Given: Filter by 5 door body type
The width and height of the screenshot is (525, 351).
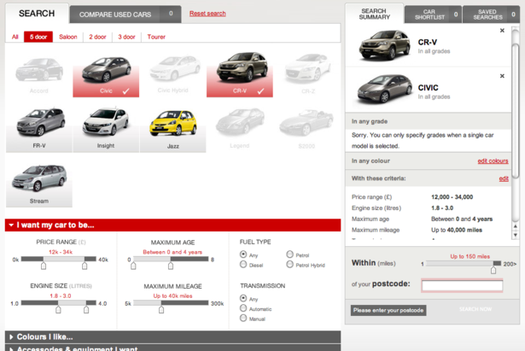Looking at the screenshot, I should (38, 37).
